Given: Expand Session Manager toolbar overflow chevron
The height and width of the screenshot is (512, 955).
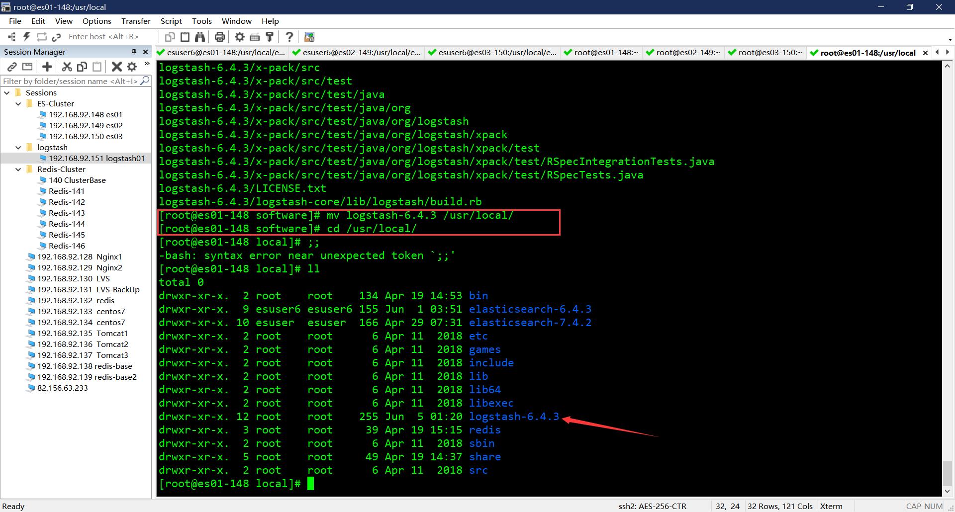Looking at the screenshot, I should (147, 64).
